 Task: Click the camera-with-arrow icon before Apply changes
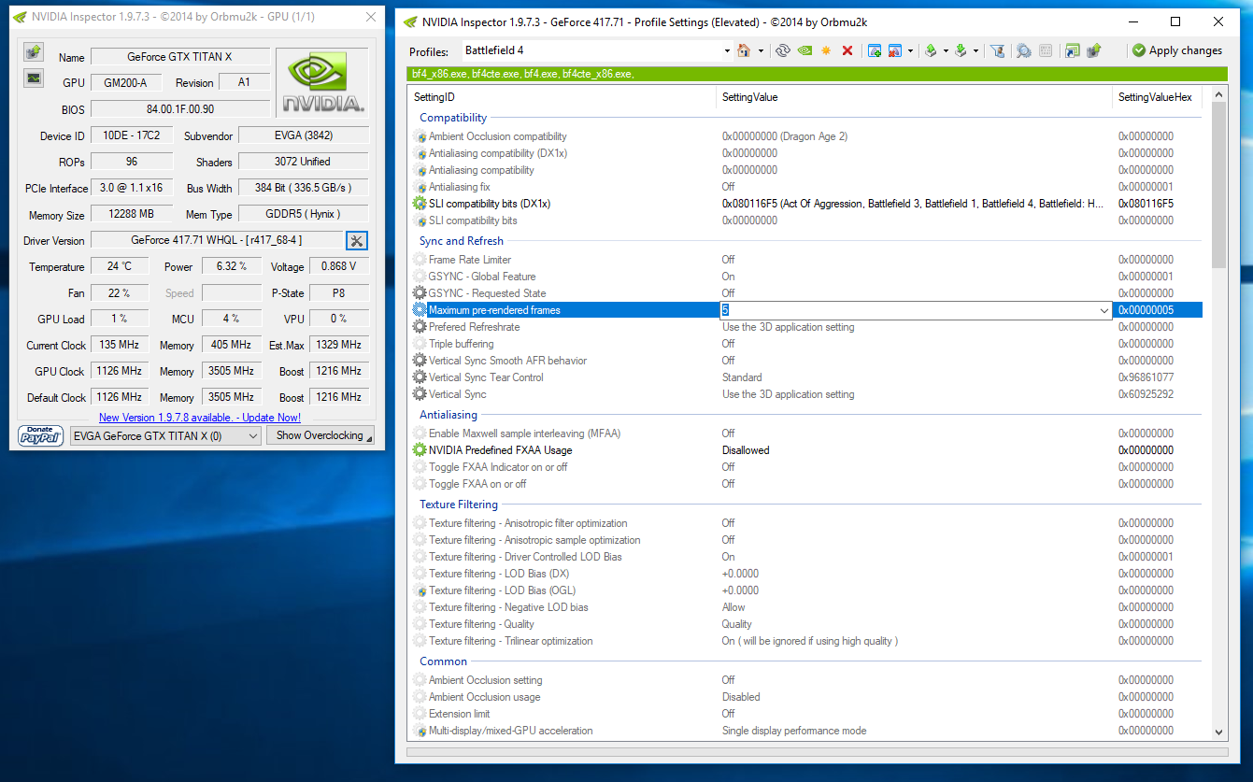pyautogui.click(x=1093, y=50)
